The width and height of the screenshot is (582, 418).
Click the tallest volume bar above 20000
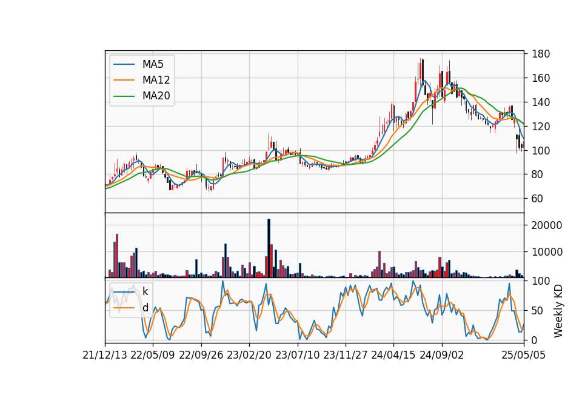[269, 248]
